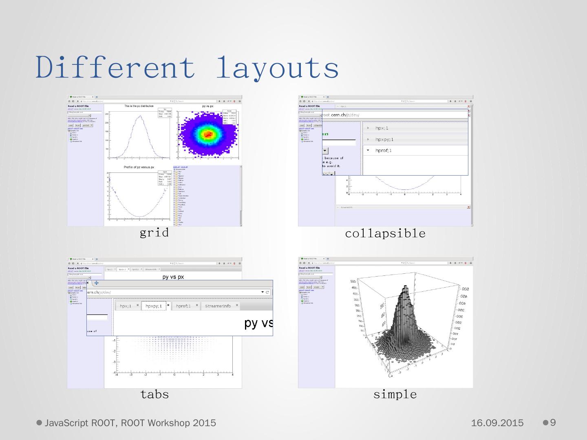Click browser back arrow in simple screenshot
Image resolution: width=587 pixels, height=440 pixels.
coord(309,263)
